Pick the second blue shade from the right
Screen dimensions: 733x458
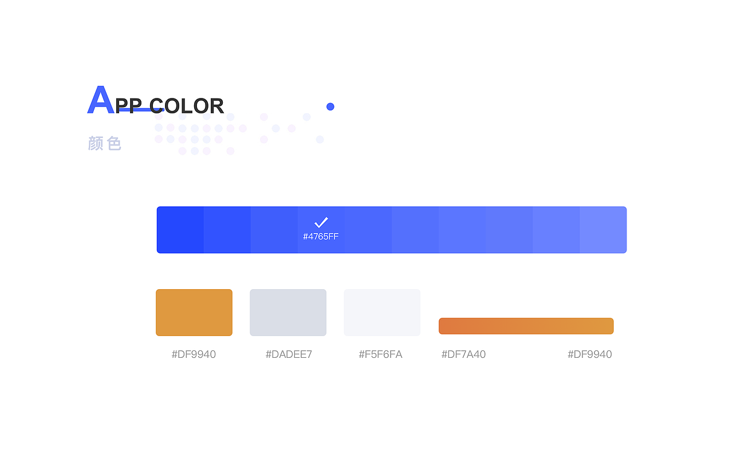556,230
